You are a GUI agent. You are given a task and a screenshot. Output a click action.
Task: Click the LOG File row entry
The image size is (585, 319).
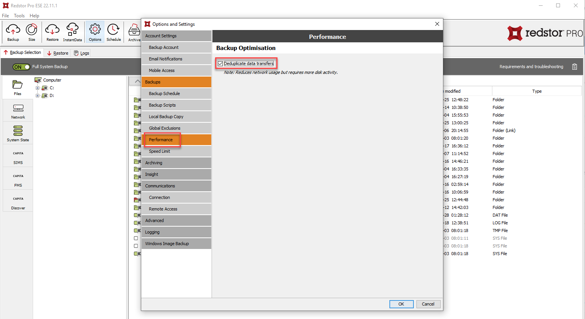500,223
